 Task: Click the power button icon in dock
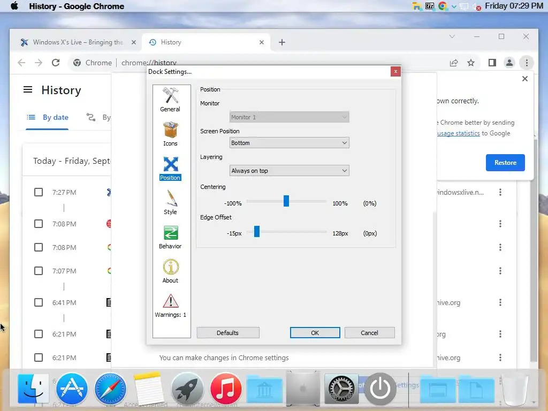(380, 389)
